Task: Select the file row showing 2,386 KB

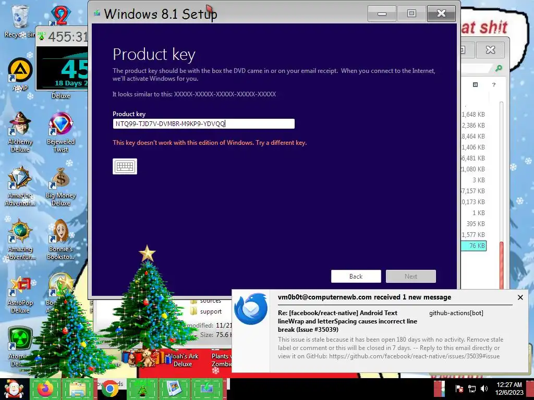Action: click(474, 125)
